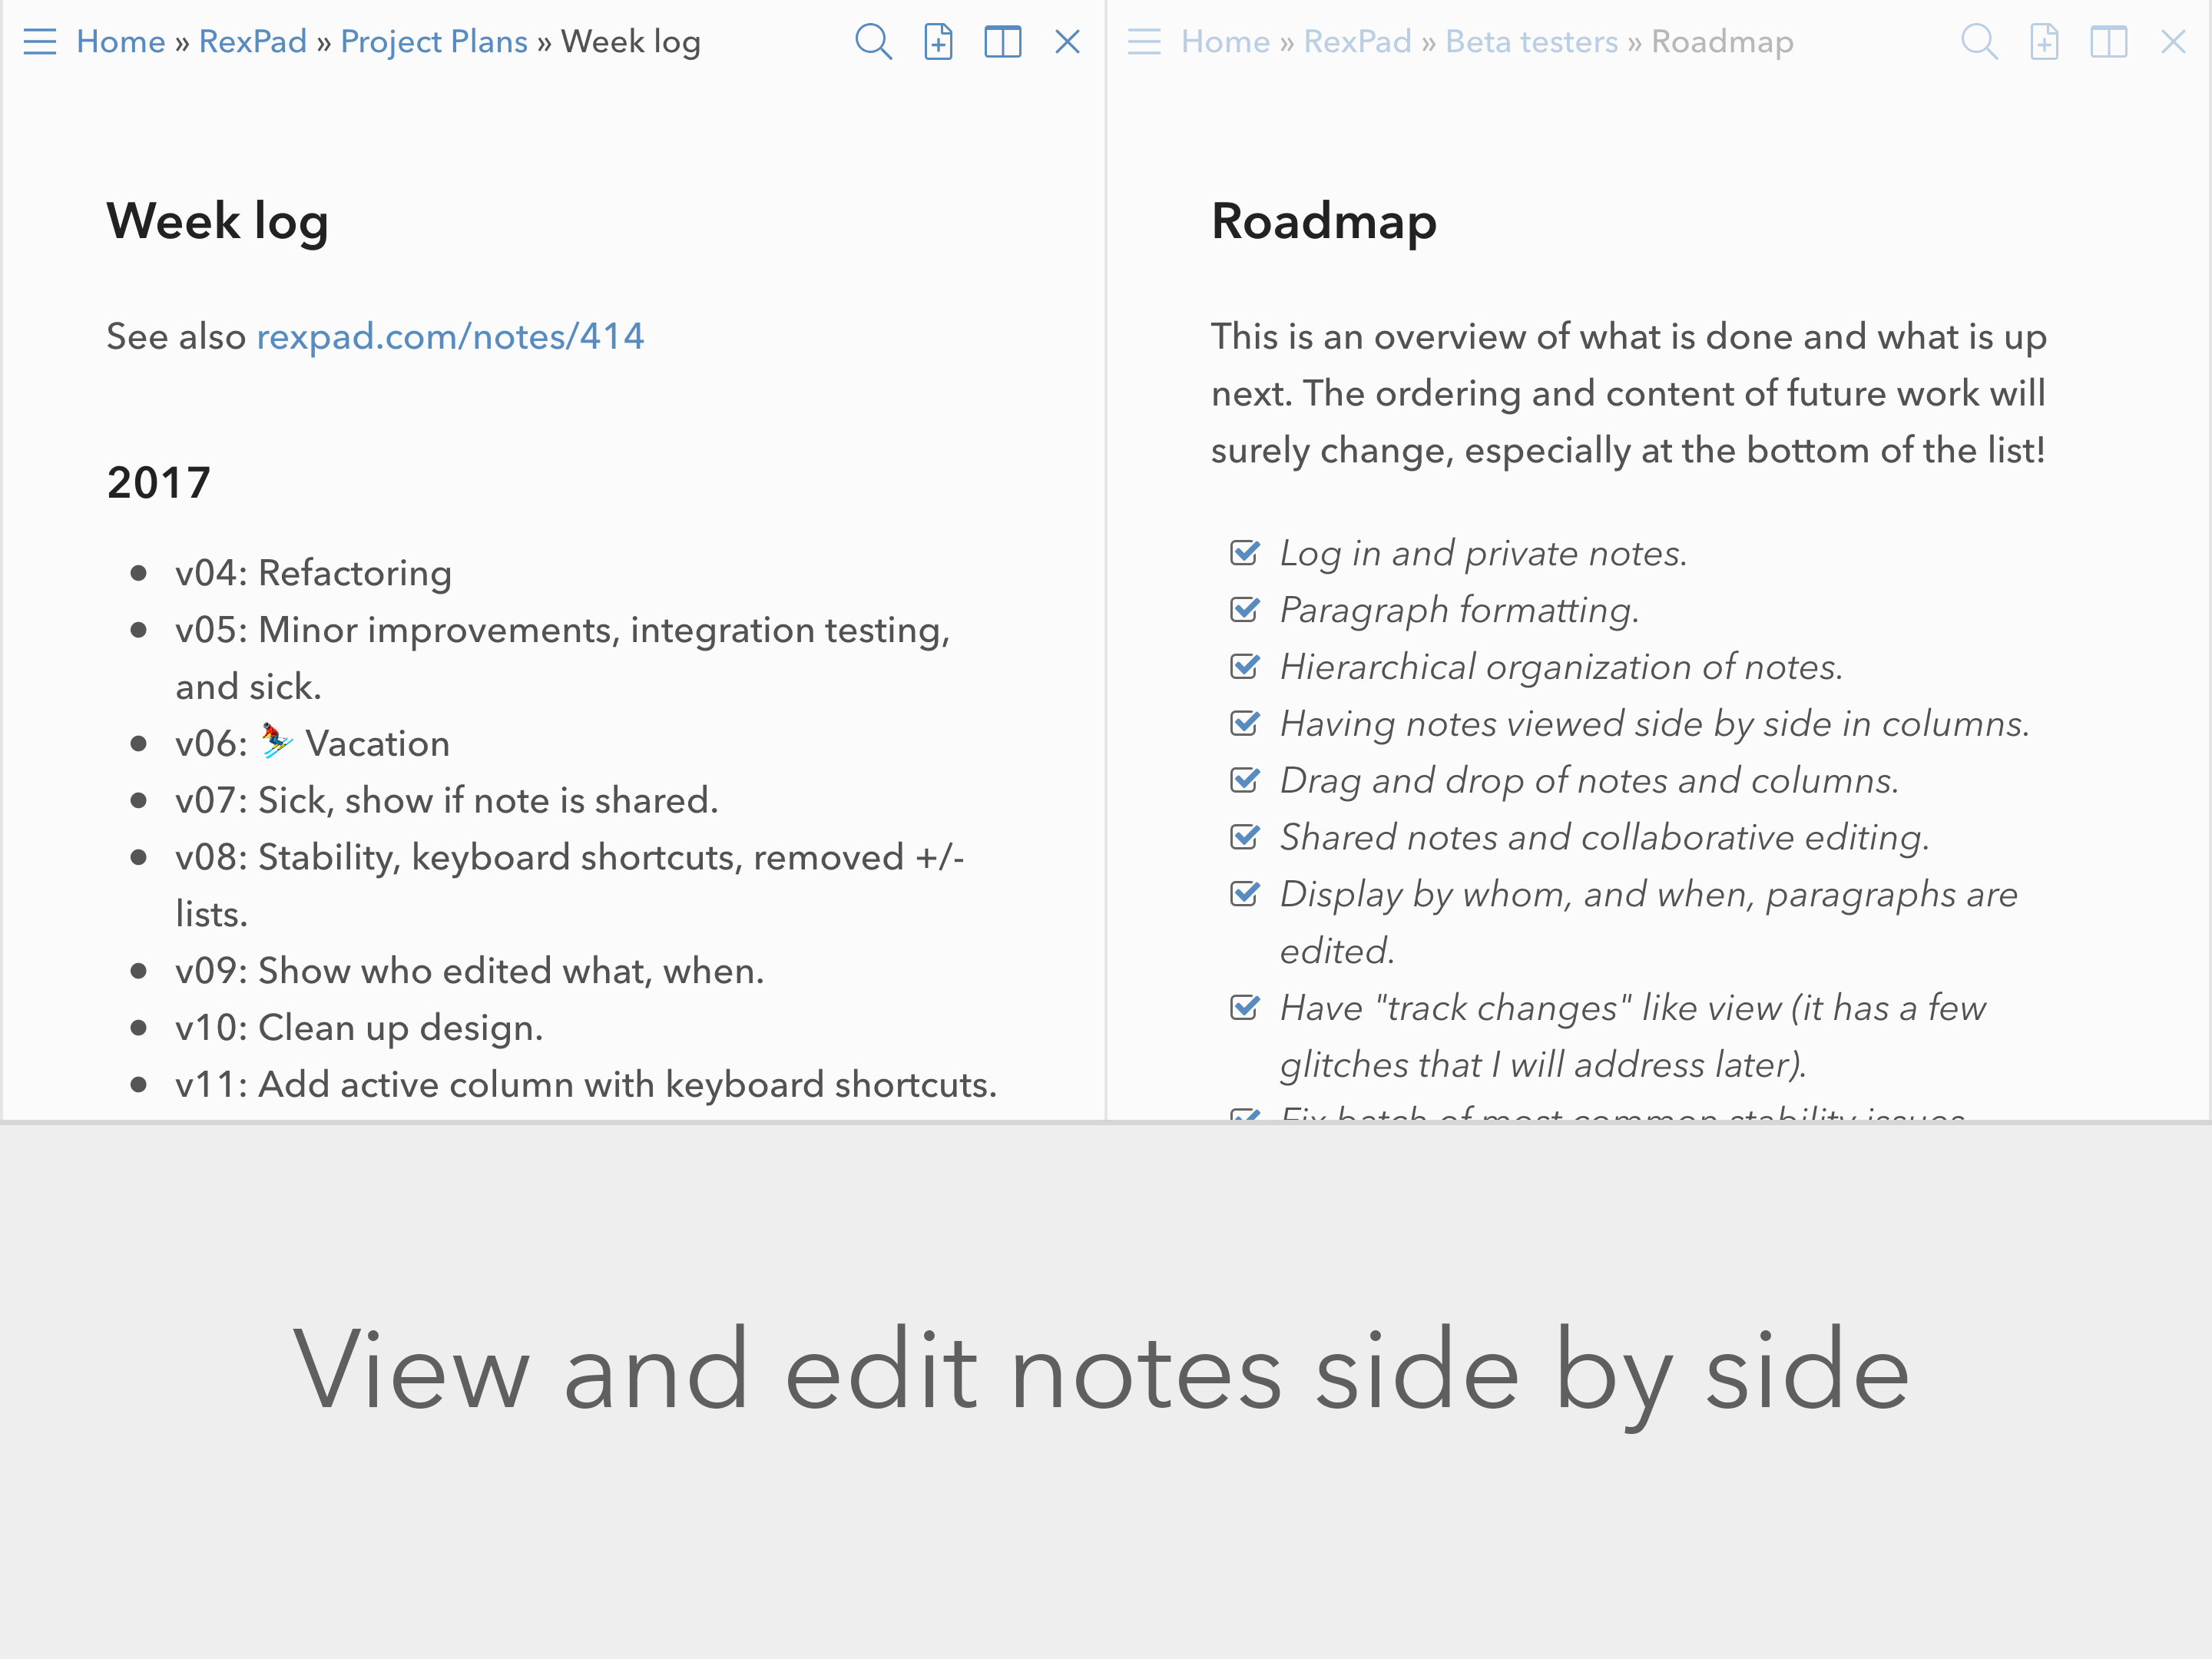Click 'v11: Add active column' item
2212x1659 pixels.
(586, 1085)
